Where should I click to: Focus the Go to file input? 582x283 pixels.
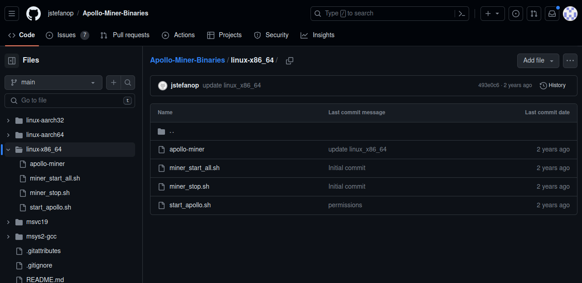[x=70, y=100]
